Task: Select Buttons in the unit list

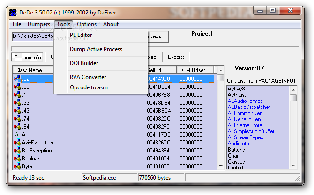Action: pos(236,150)
